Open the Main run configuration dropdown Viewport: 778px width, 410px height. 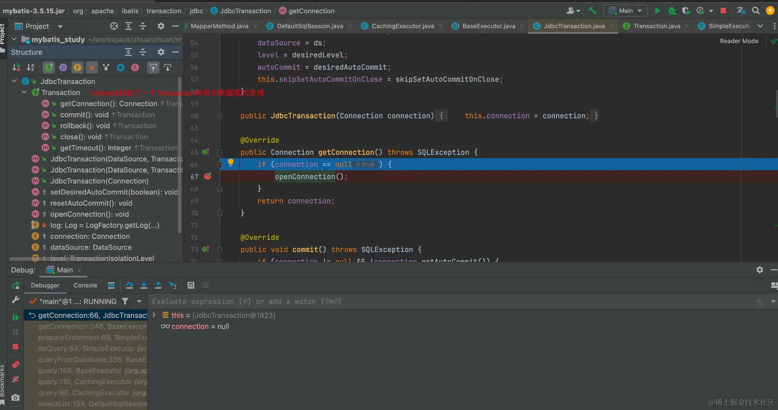point(625,11)
